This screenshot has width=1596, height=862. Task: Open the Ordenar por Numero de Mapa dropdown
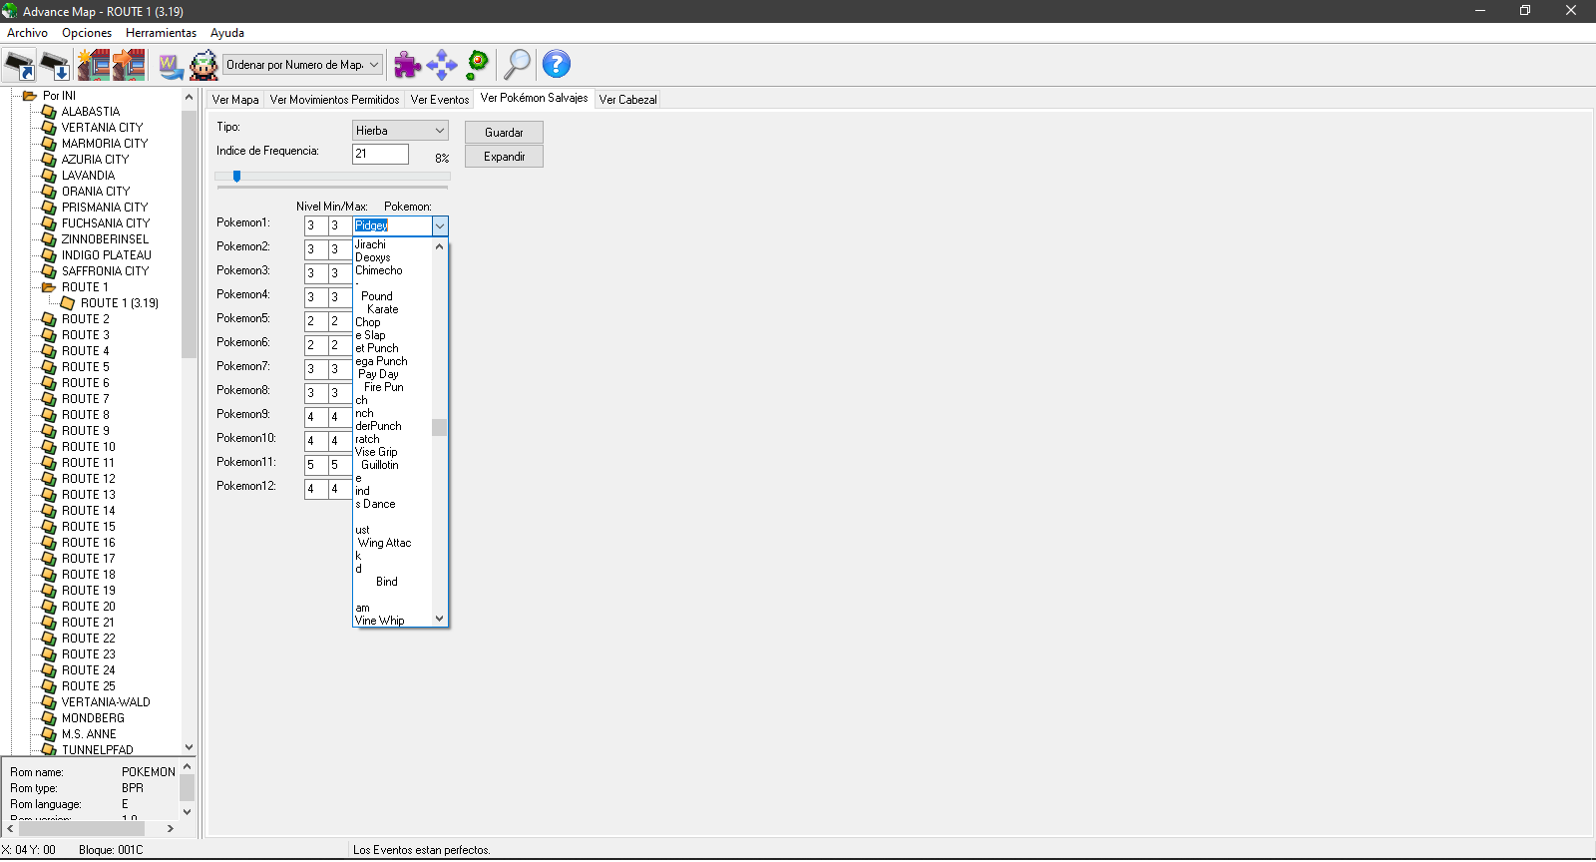[302, 65]
